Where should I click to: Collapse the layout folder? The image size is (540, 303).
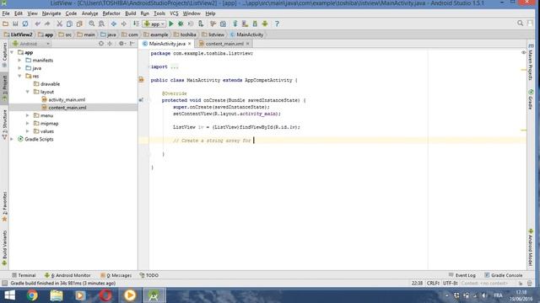(28, 92)
